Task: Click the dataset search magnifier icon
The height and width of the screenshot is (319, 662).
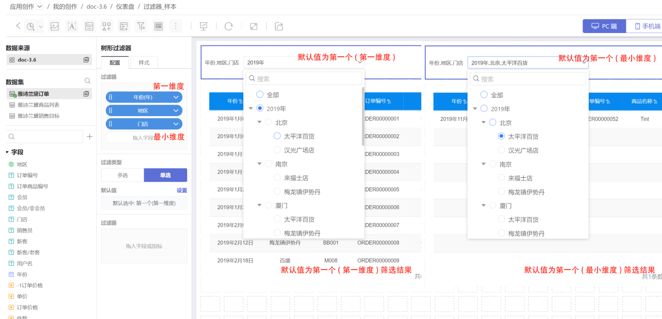Action: point(87,81)
